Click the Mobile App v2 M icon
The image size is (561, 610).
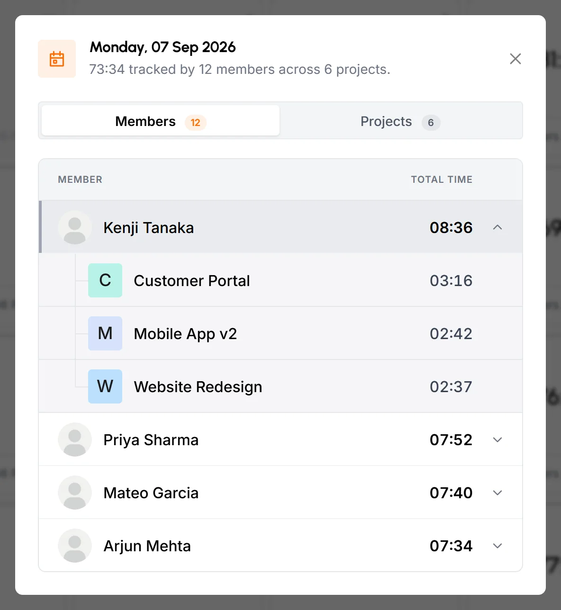pos(105,333)
